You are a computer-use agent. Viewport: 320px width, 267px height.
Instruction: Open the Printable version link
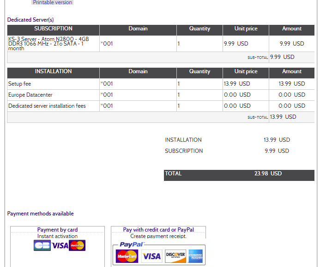click(x=52, y=2)
